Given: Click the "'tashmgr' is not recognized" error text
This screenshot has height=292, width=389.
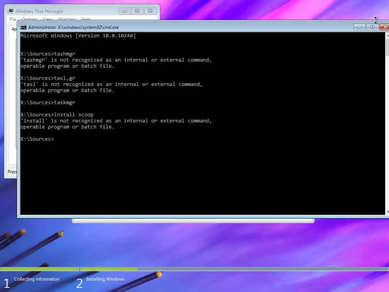Looking at the screenshot, I should coord(116,60).
